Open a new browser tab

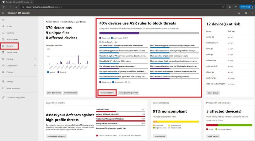pyautogui.click(x=36, y=2)
